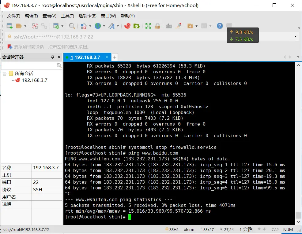The image size is (302, 234).
Task: Open the 帮助(H) menu
Action: [127, 16]
